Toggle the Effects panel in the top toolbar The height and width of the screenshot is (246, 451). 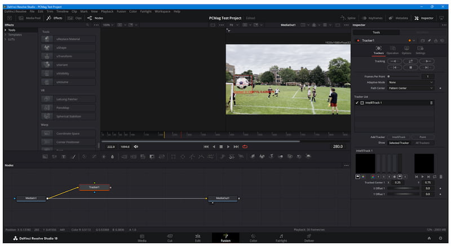[x=54, y=18]
